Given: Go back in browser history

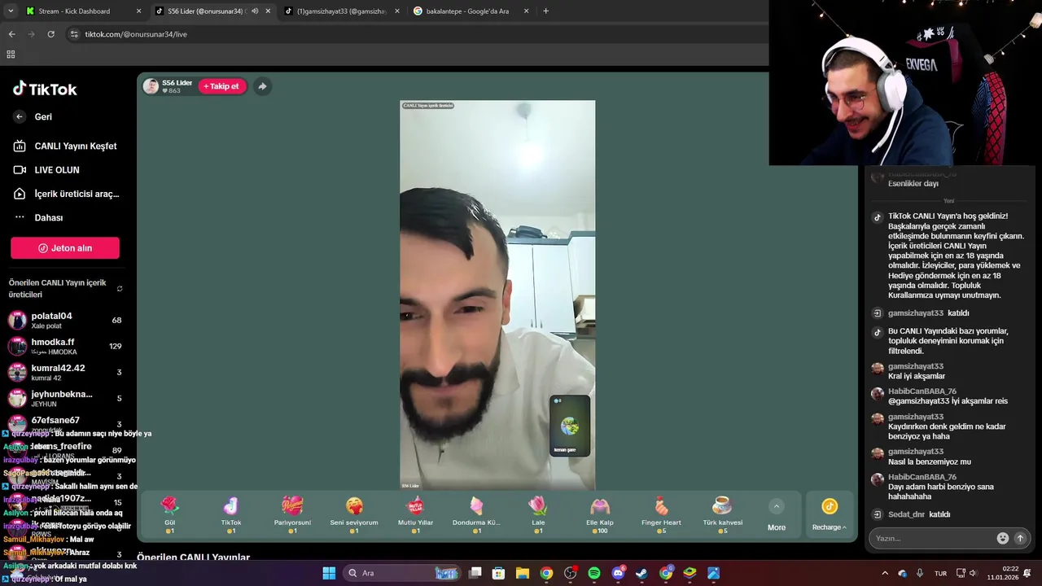Looking at the screenshot, I should [x=11, y=34].
